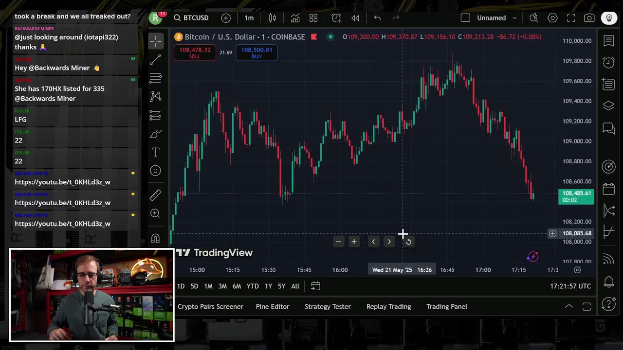This screenshot has width=623, height=350.
Task: Select the ruler measure tool
Action: (155, 195)
